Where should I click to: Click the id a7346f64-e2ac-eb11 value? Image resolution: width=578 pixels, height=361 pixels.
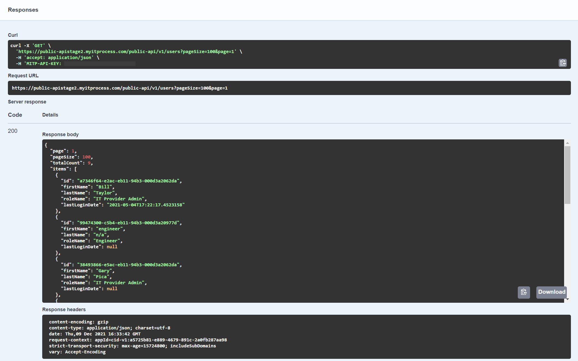[x=128, y=181]
